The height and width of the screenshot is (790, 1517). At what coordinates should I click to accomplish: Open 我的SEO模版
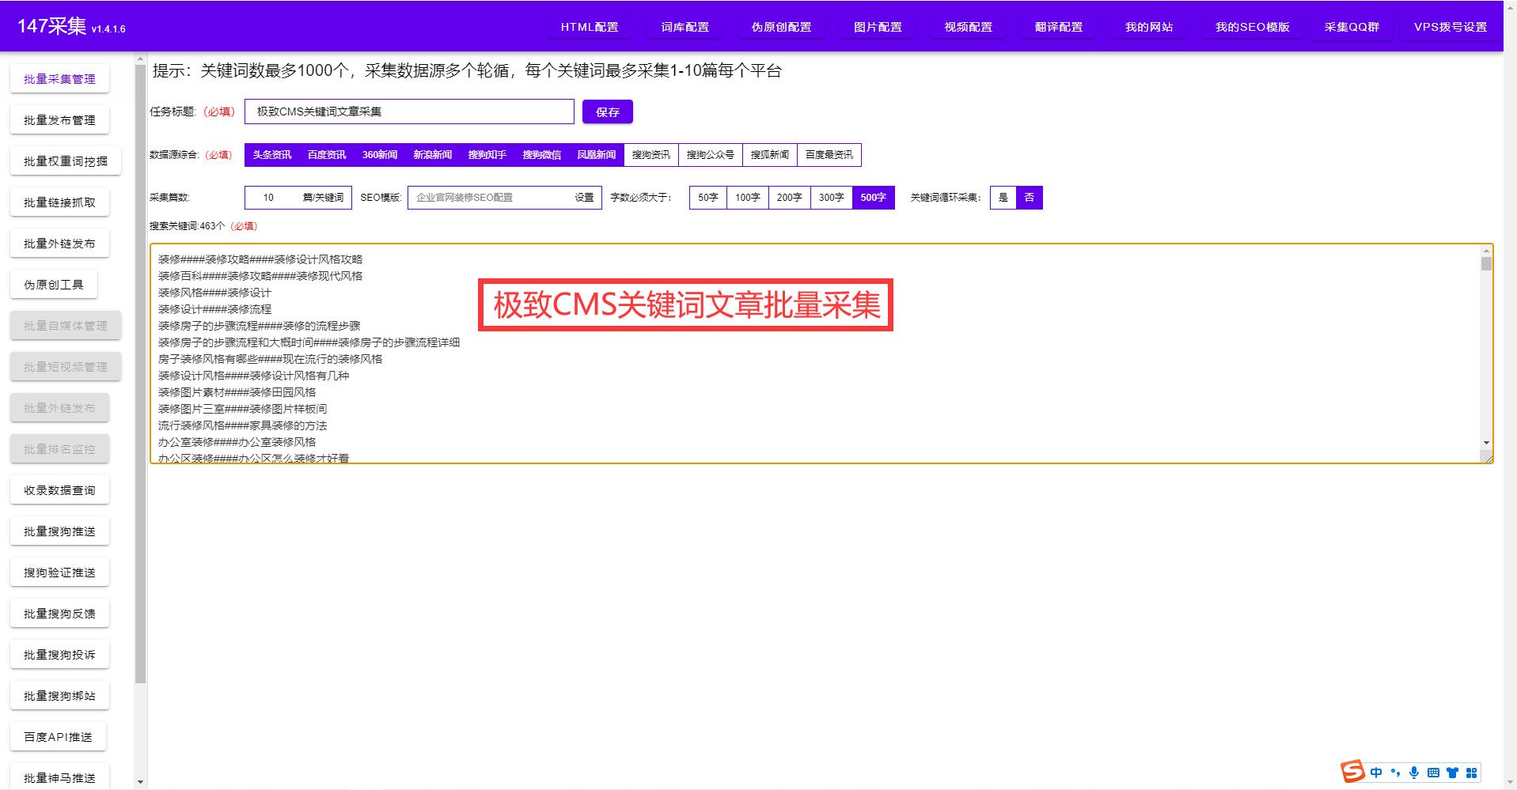click(1253, 27)
